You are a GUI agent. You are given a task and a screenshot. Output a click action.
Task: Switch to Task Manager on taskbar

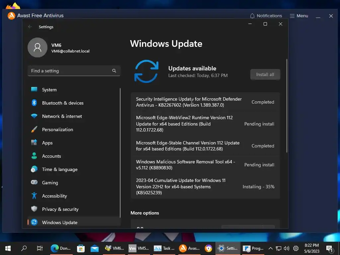pos(164,248)
